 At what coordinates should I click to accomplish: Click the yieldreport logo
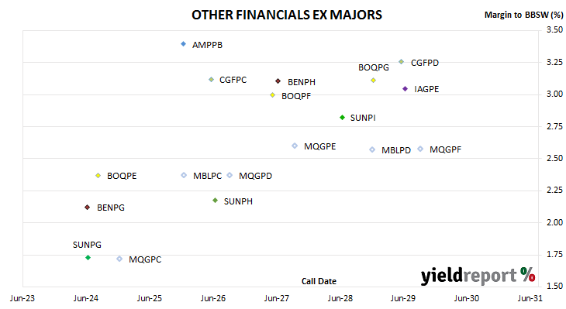coord(478,276)
